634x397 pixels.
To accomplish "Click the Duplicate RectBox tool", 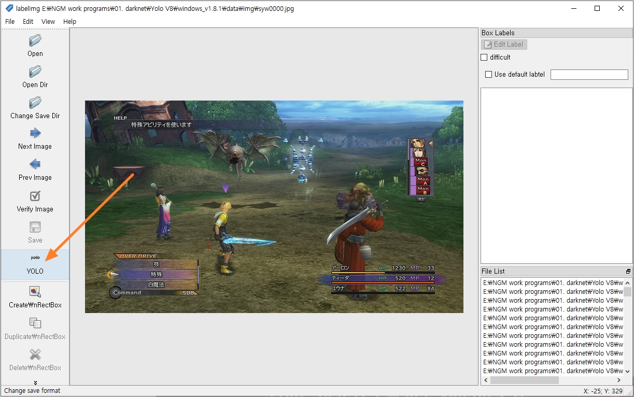I will 35,329.
